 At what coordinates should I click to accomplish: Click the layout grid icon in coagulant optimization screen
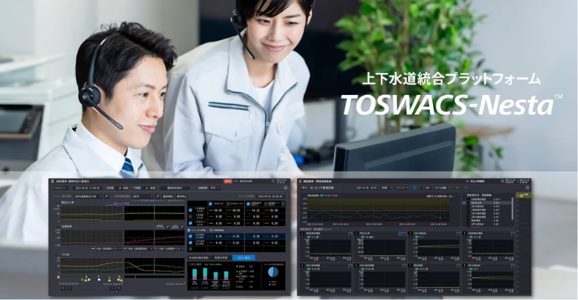click(285, 188)
